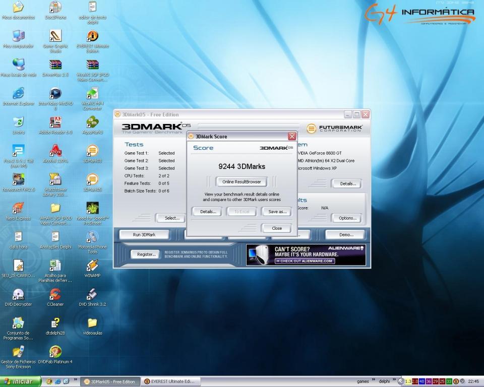This screenshot has height=387, width=484.
Task: Select the Gestor de Ficheiros Sony Ericsson icon
Action: pos(18,357)
